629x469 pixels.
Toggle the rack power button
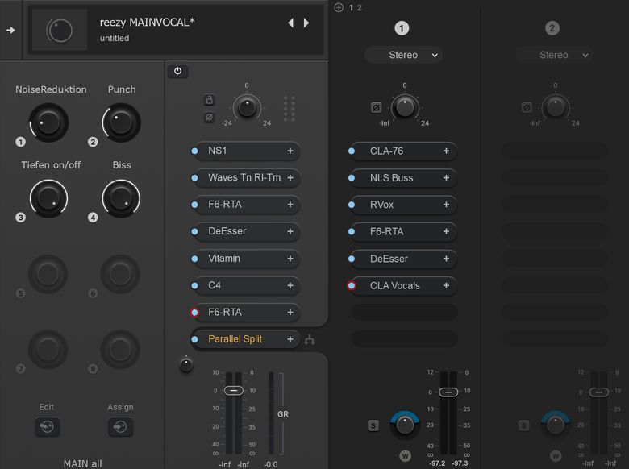pos(177,71)
